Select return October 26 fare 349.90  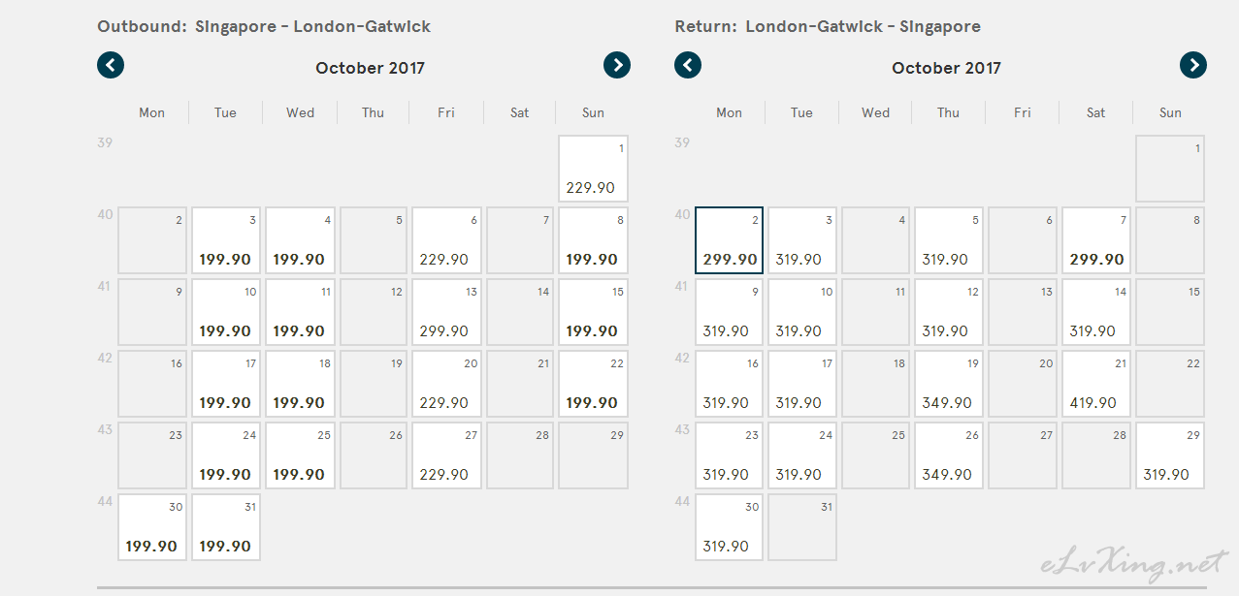click(949, 455)
